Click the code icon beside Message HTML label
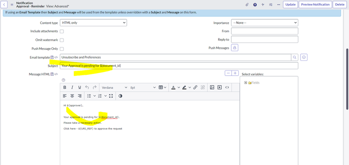The width and height of the screenshot is (349, 165). [56, 74]
